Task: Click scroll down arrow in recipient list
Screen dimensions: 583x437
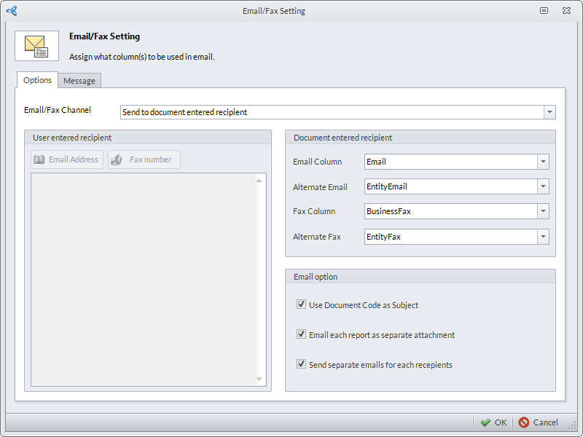Action: (259, 379)
